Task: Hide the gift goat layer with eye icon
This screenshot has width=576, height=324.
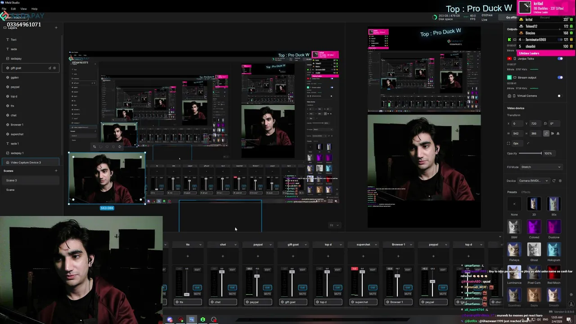Action: pos(54,68)
